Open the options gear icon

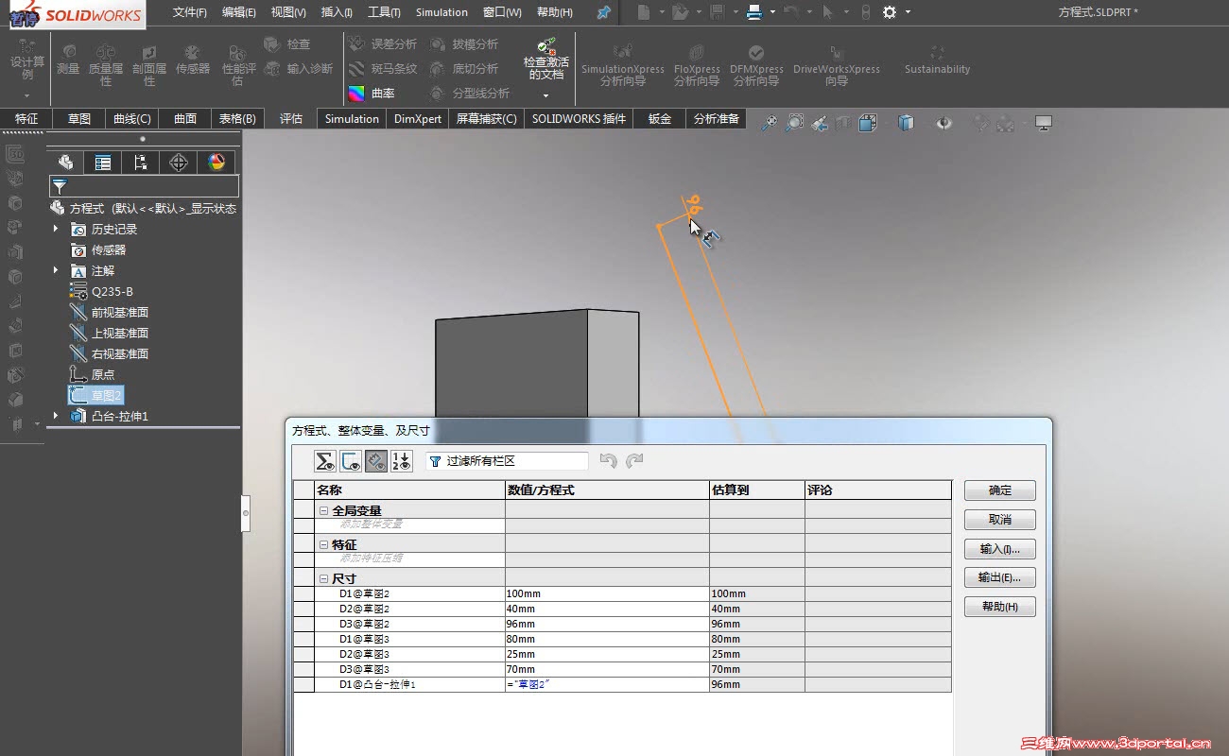point(889,12)
